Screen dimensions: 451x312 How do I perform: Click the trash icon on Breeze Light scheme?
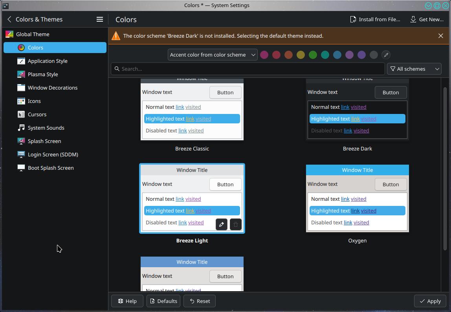tap(236, 224)
